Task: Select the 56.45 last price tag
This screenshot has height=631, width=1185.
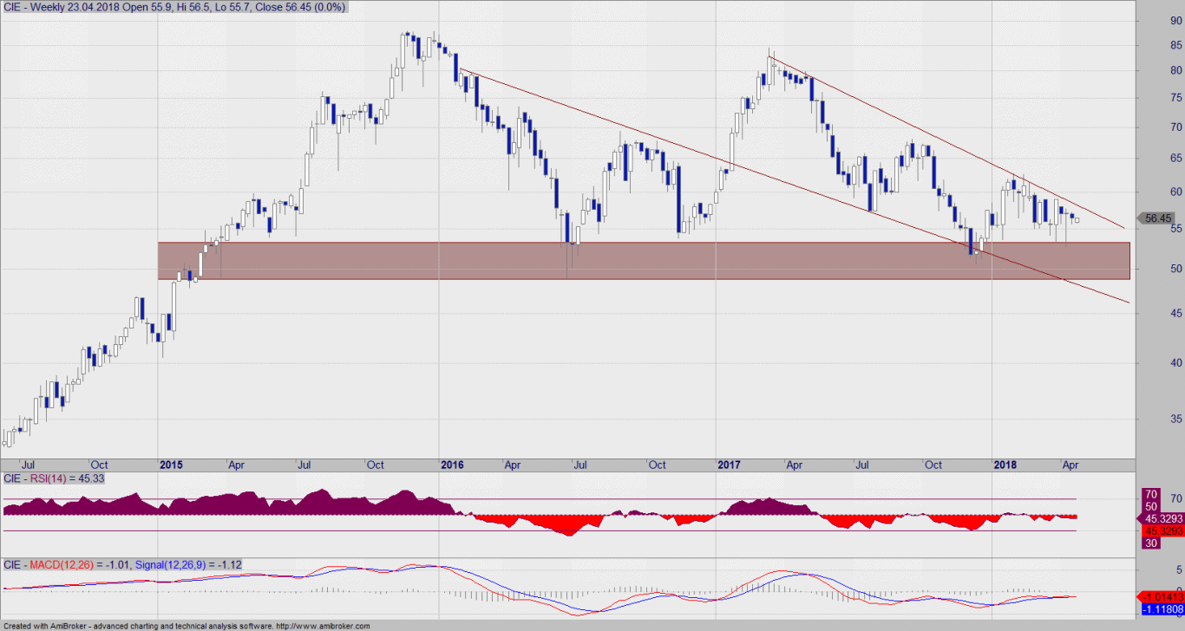Action: click(1158, 218)
